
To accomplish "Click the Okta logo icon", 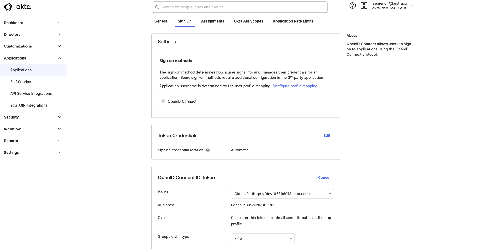I will click(8, 7).
